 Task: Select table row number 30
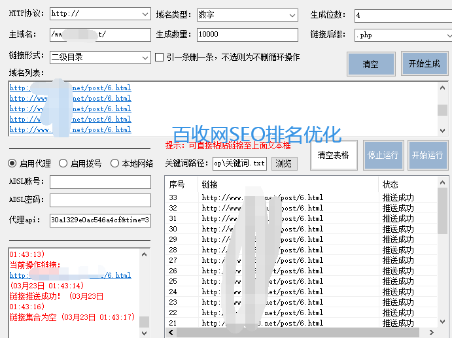pyautogui.click(x=302, y=229)
